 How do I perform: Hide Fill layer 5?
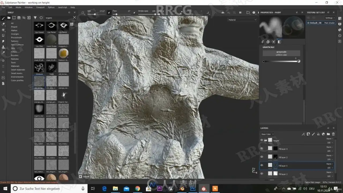[x=262, y=165]
